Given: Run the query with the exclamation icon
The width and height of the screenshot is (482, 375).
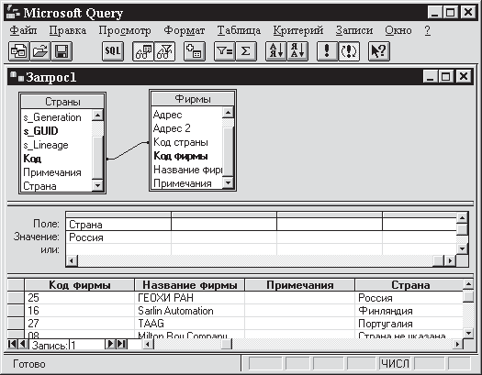Looking at the screenshot, I should coord(328,51).
